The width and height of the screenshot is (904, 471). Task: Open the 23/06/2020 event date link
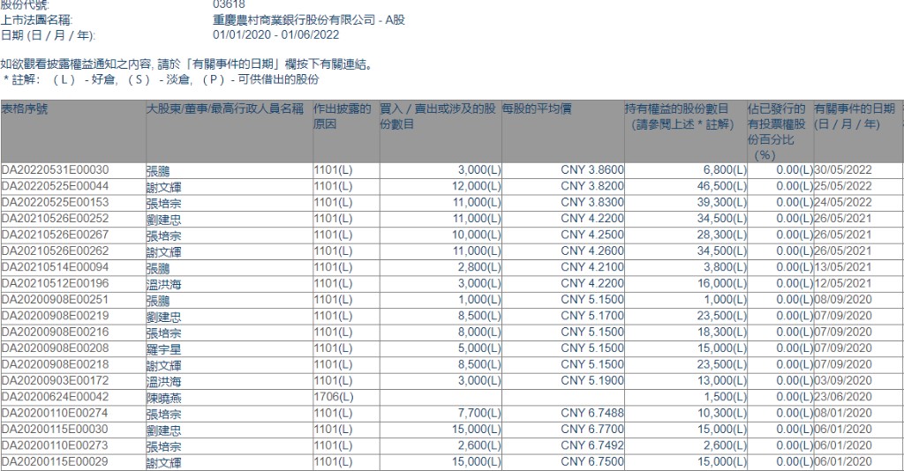pyautogui.click(x=843, y=397)
